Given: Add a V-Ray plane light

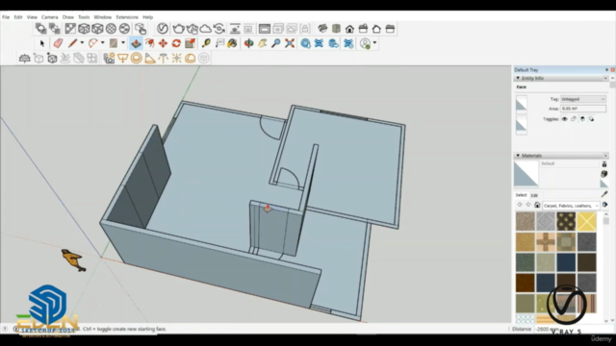Looking at the screenshot, I should click(122, 59).
